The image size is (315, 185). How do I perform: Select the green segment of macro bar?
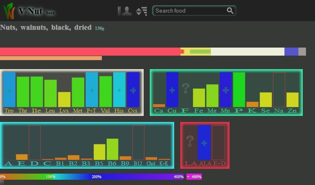200,52
